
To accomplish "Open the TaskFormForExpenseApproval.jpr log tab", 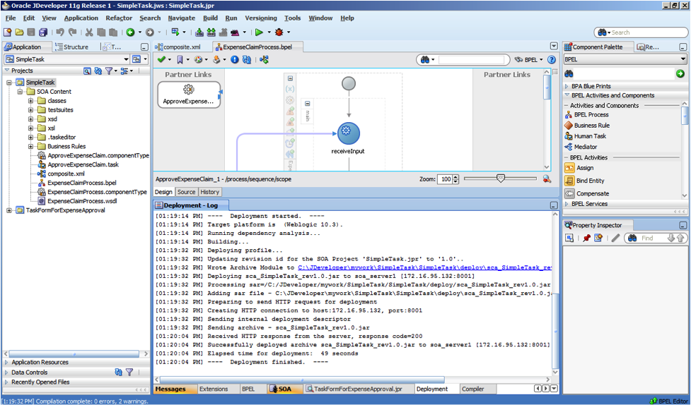I will [x=358, y=389].
